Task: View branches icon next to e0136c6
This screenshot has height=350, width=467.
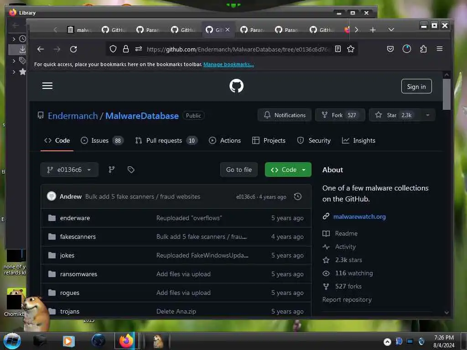Action: 112,170
